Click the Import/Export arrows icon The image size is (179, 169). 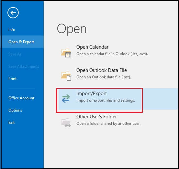(66, 98)
